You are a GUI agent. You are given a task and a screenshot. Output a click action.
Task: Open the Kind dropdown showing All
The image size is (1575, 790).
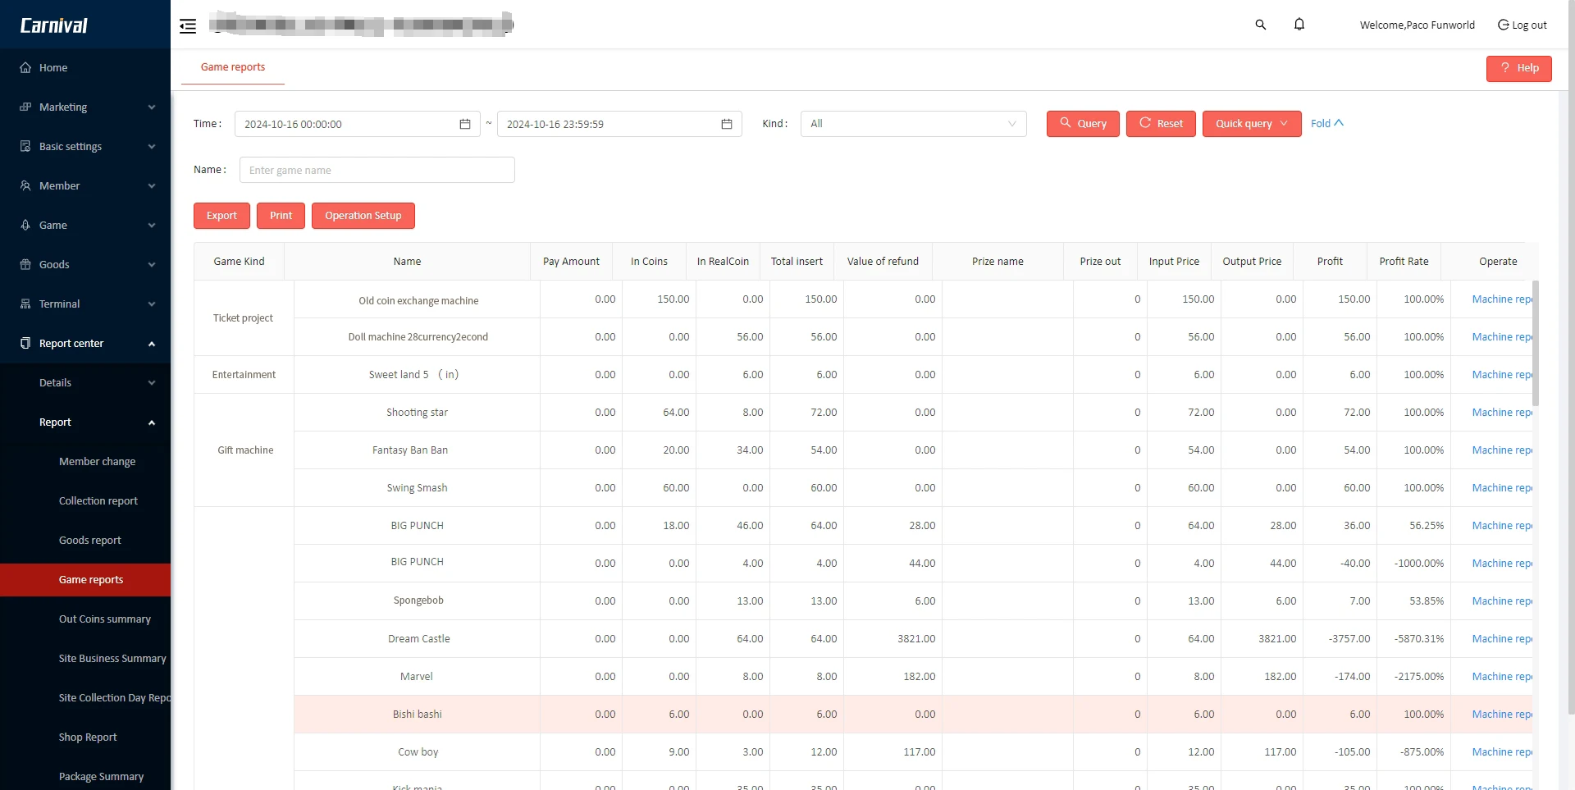tap(913, 124)
